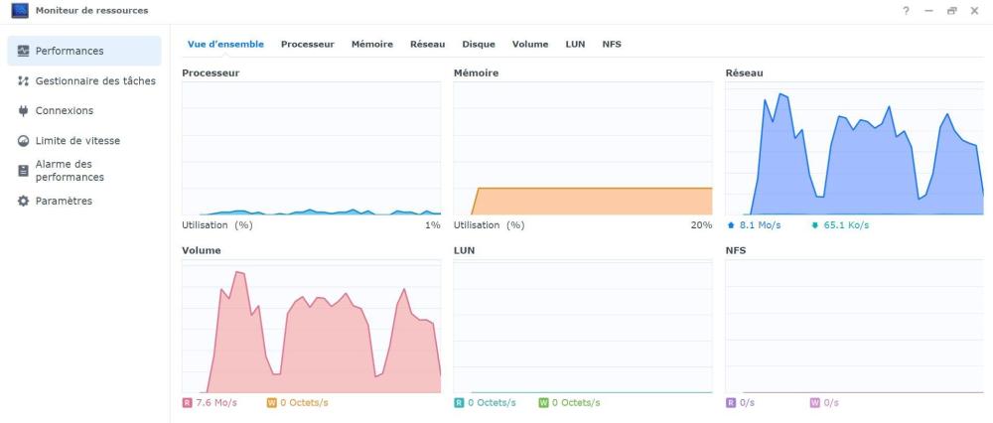
Task: Open the Limite de vitesse gauge icon
Action: click(24, 141)
